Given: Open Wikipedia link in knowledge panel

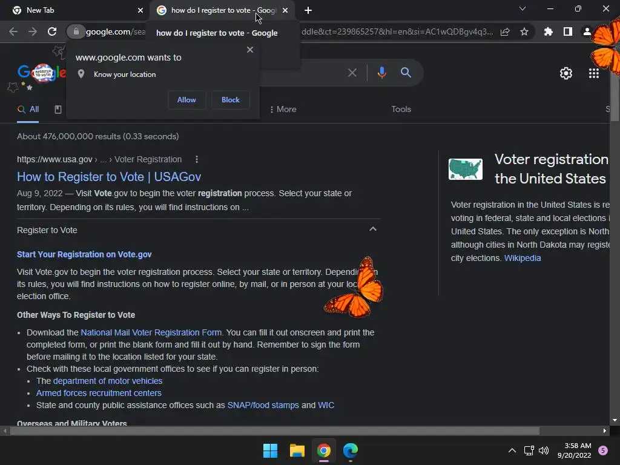Looking at the screenshot, I should click(x=523, y=258).
